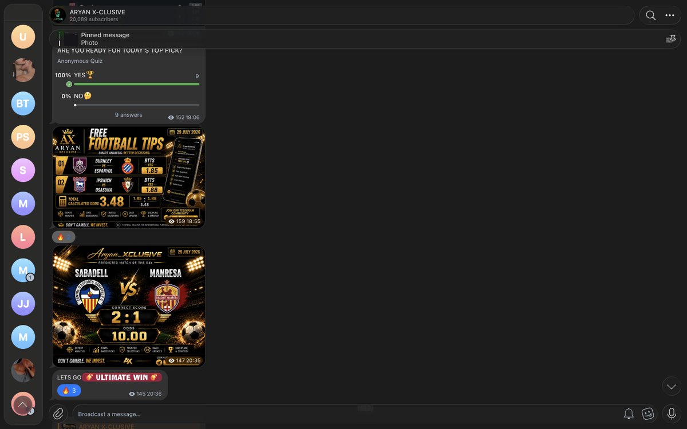
Task: Start recording with the microphone icon
Action: (671, 414)
